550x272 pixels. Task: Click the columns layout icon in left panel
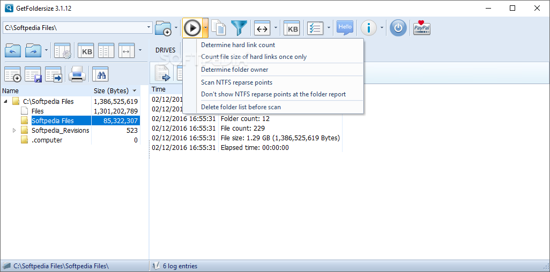(x=106, y=51)
